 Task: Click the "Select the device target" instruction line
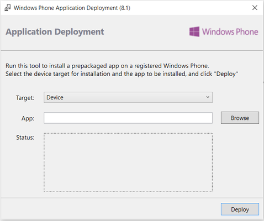pos(122,74)
